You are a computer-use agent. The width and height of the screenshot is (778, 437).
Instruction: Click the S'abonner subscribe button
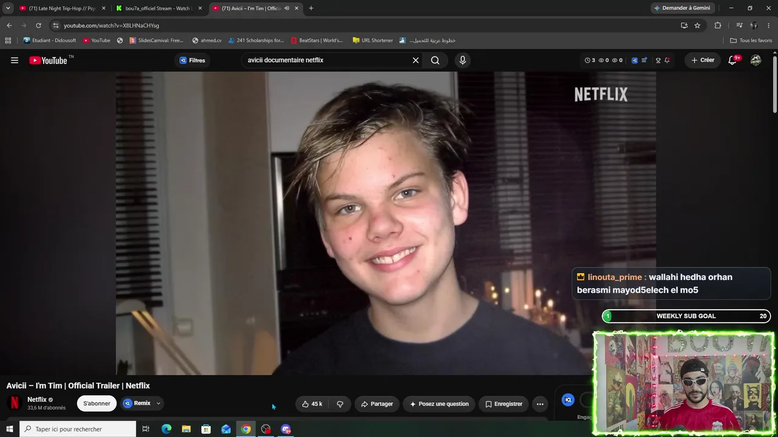[x=97, y=403]
